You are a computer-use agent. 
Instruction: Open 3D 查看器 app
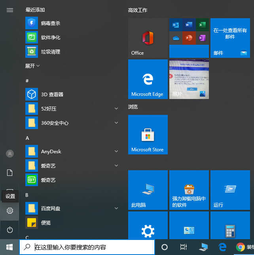[x=52, y=95]
